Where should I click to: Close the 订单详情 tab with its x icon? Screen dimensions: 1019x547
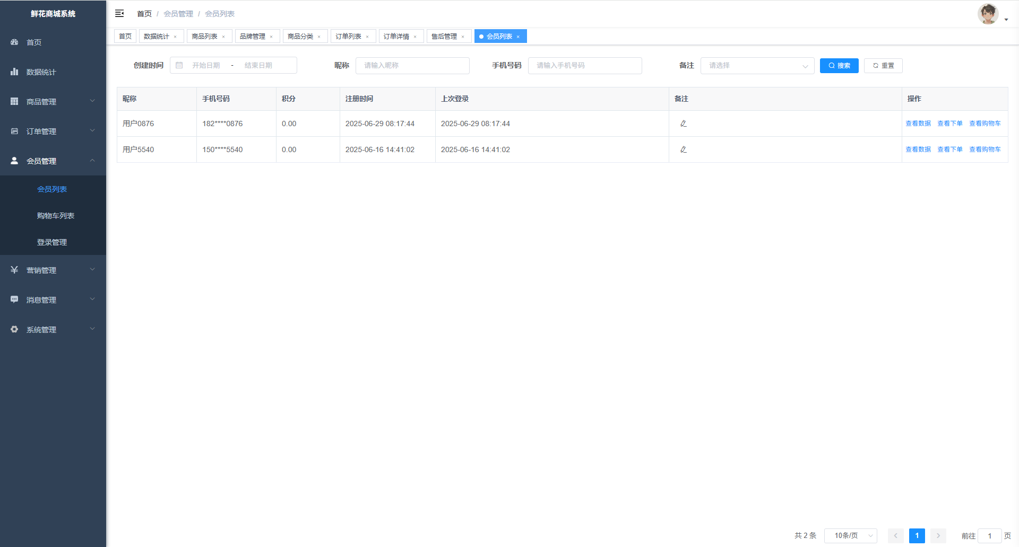coord(415,37)
